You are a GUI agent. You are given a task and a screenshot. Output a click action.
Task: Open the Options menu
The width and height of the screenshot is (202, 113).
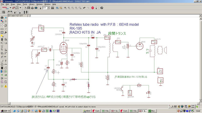pyautogui.click(x=40, y=4)
